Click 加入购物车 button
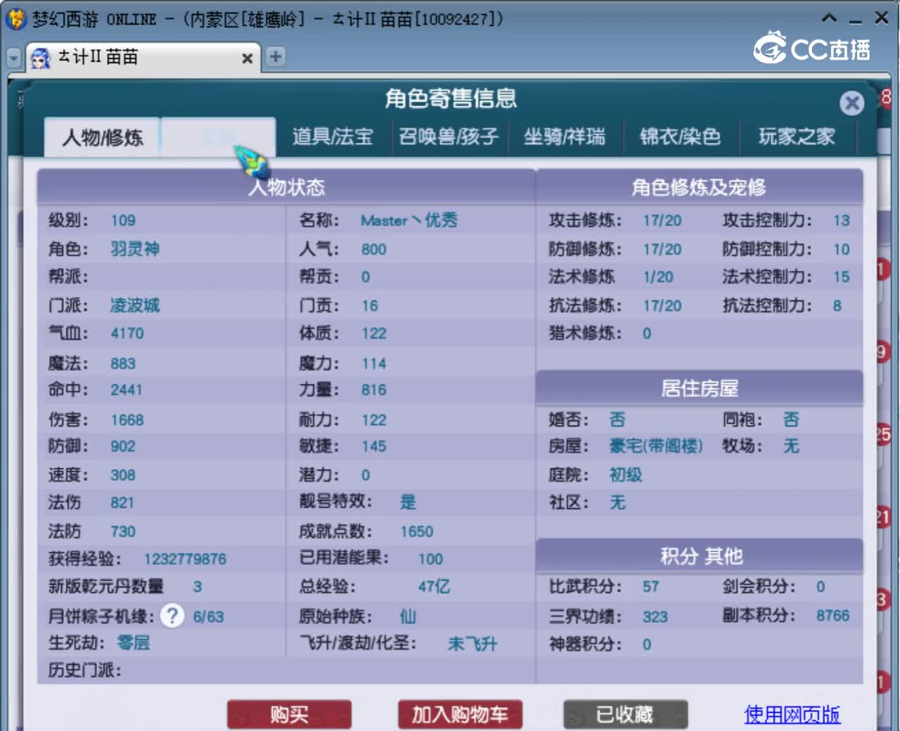The height and width of the screenshot is (731, 900). click(460, 715)
